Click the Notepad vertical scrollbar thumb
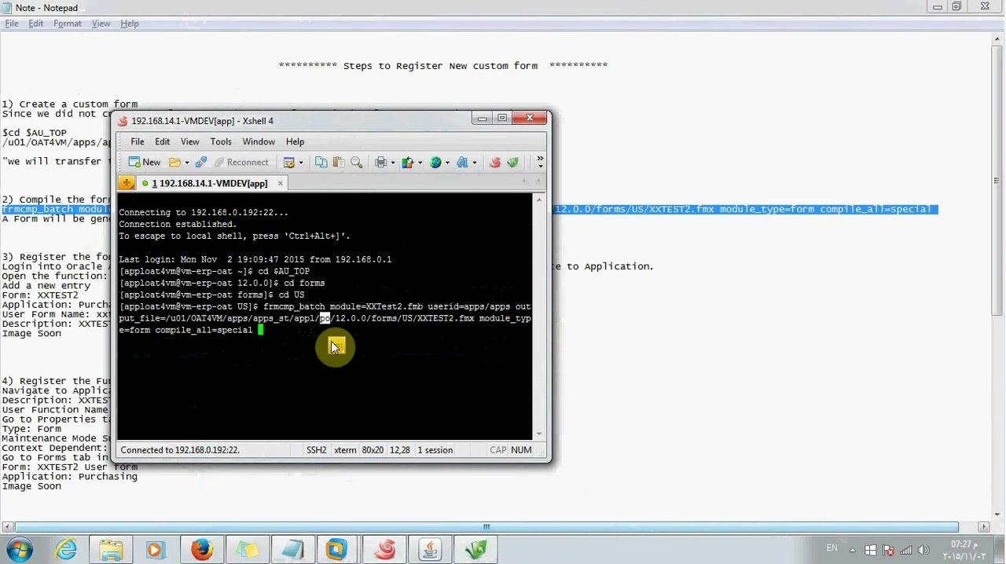 [x=997, y=181]
